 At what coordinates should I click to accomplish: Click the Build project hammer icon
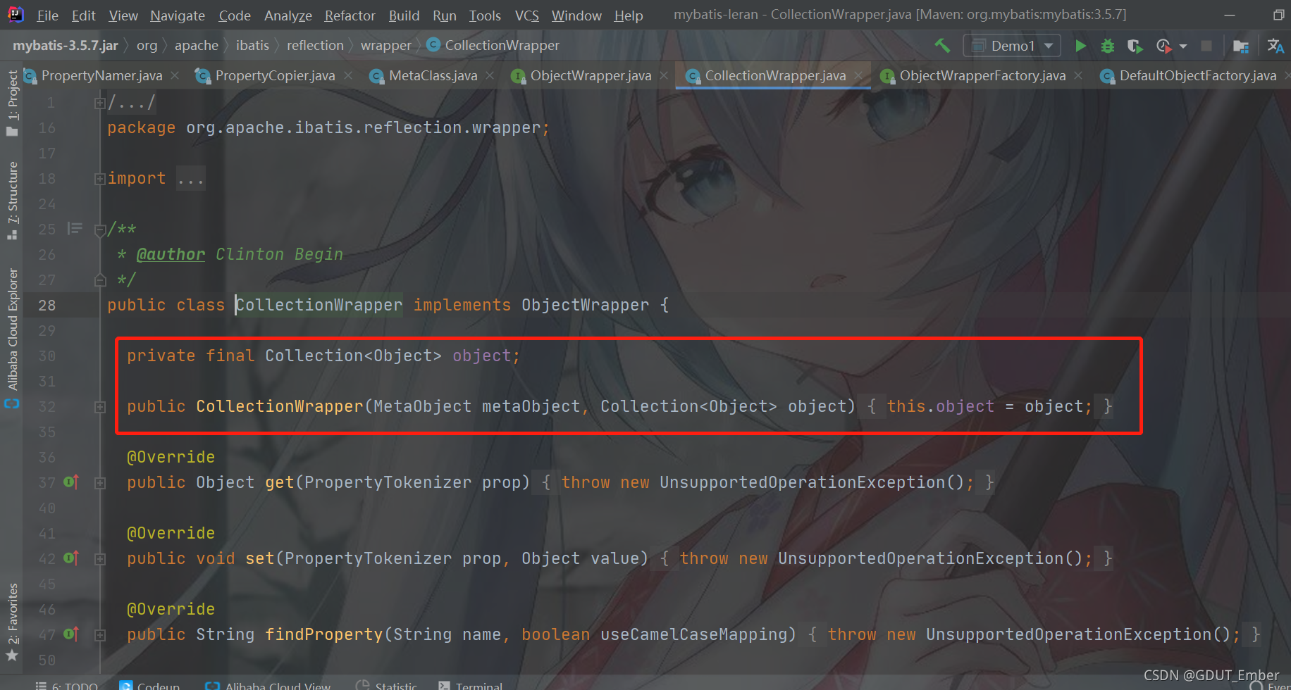click(942, 46)
